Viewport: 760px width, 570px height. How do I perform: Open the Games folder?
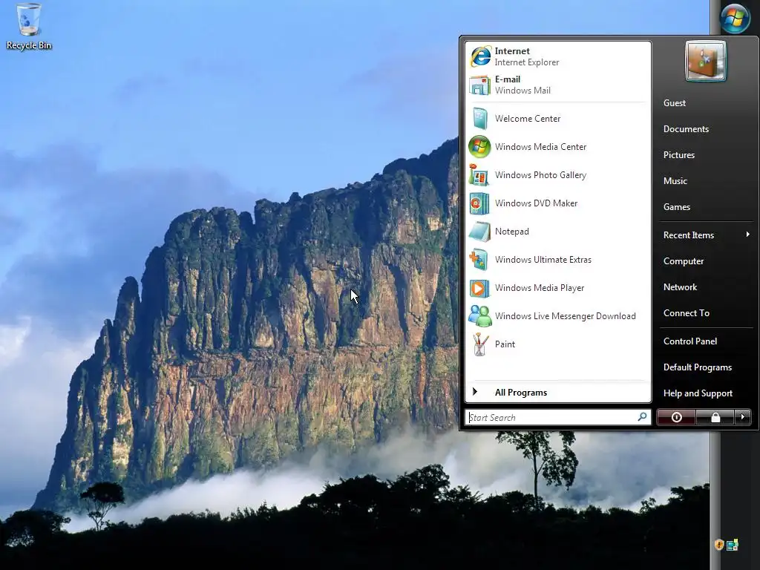[677, 207]
